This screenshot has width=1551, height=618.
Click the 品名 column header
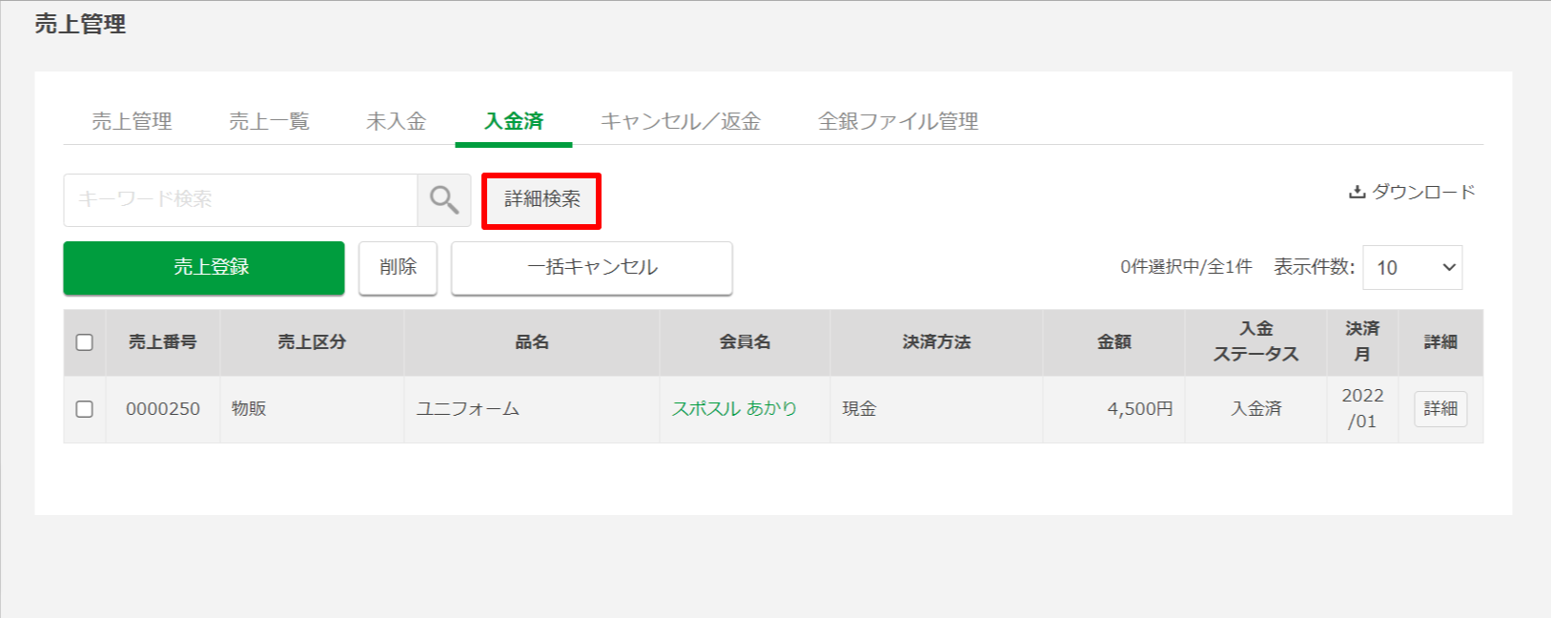[x=532, y=341]
